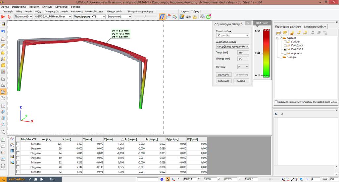The image size is (339, 182).
Task: Open the Διαστάσεις εικόνας A4 dropdown
Action: click(232, 47)
